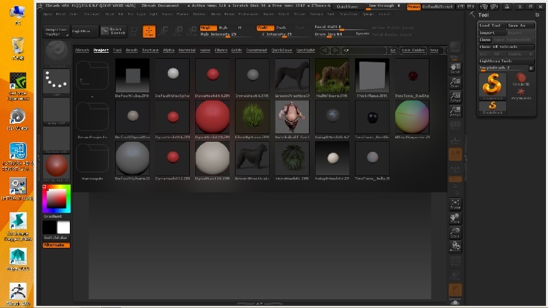Toggle the Mrgb mode button

coord(208,27)
